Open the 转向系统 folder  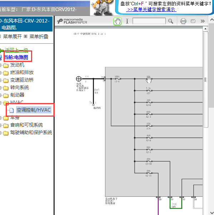20,88
